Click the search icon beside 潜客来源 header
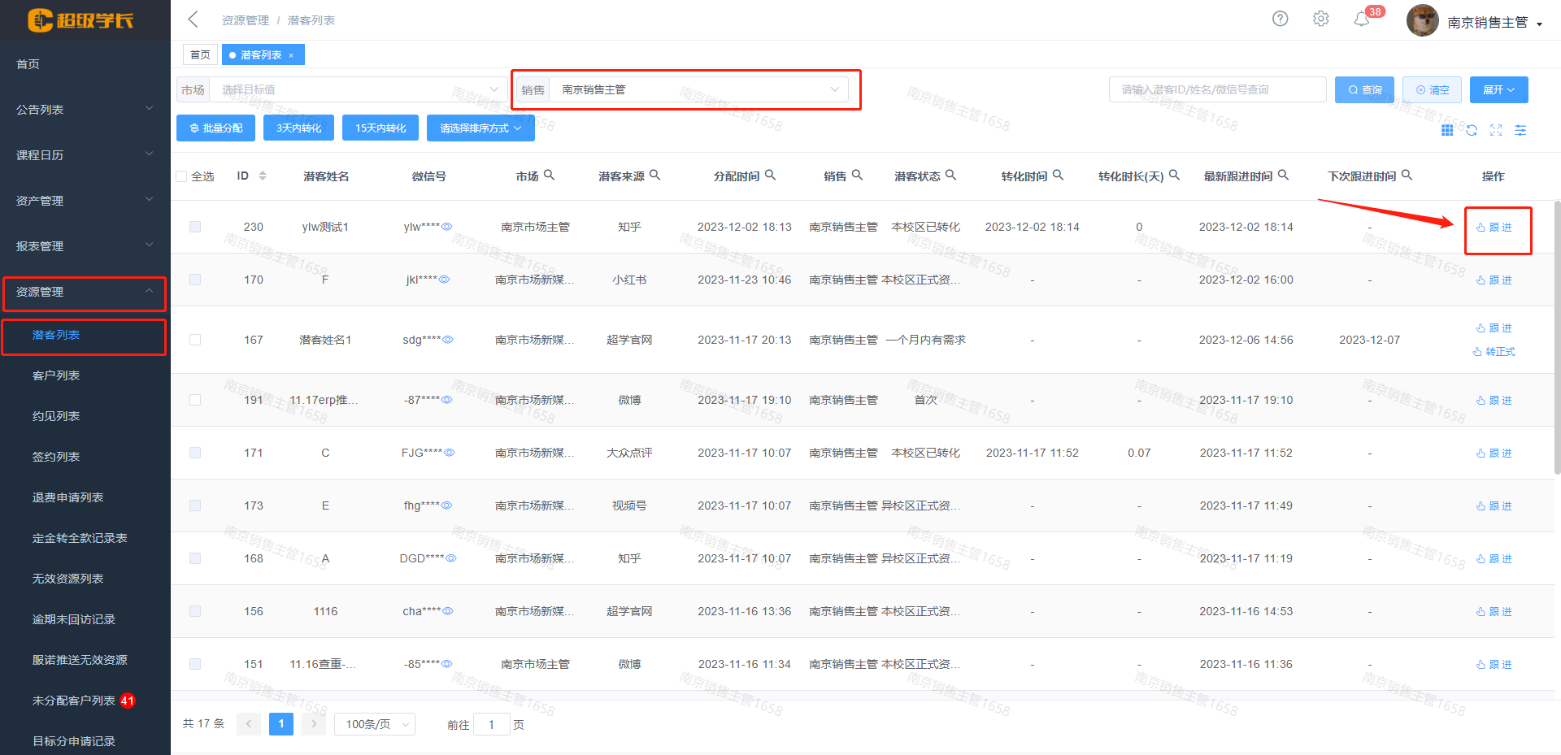The image size is (1561, 755). pos(654,175)
